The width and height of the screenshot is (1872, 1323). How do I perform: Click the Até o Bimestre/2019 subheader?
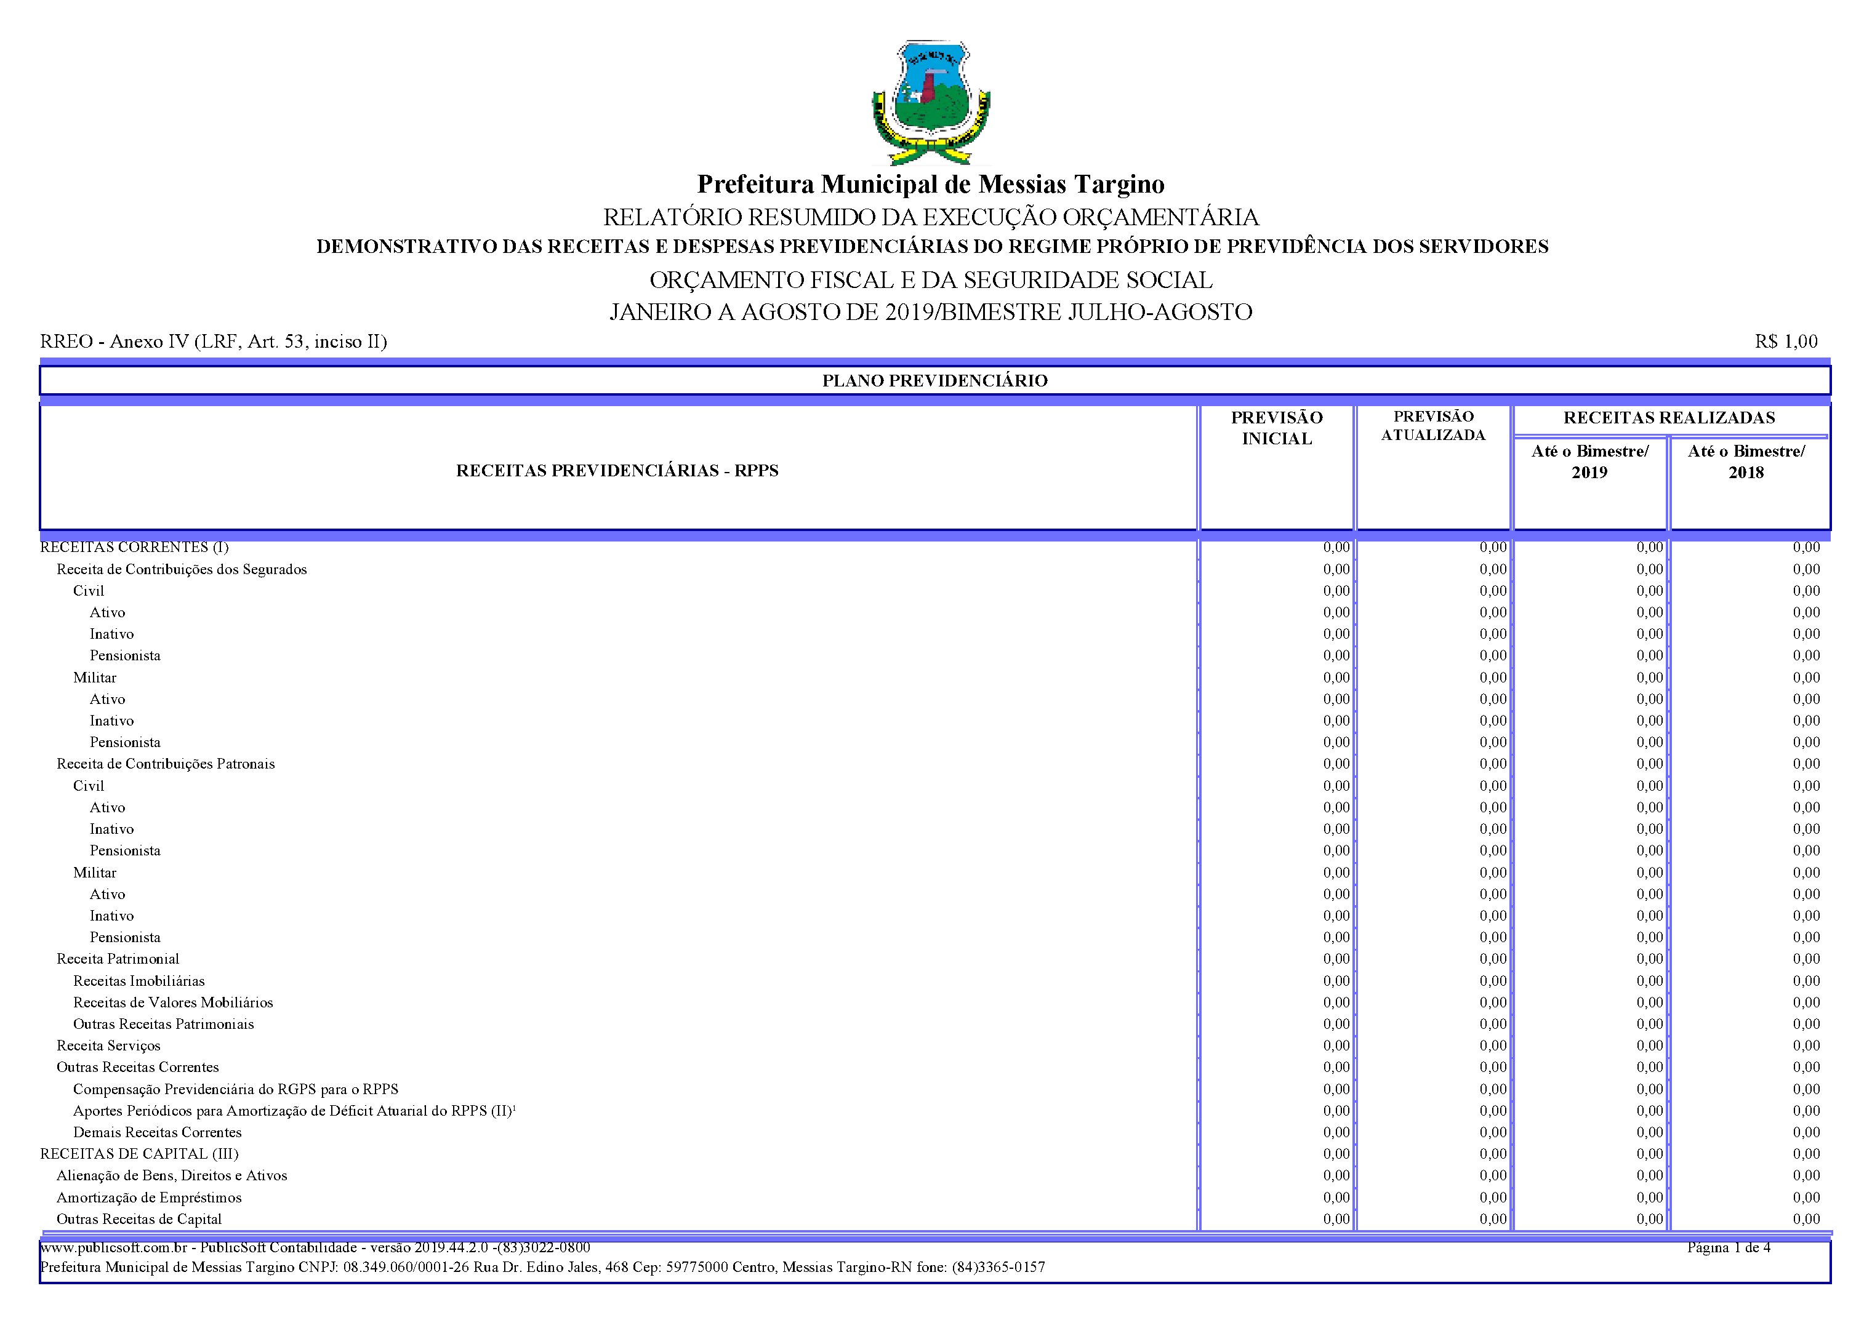[x=1589, y=462]
